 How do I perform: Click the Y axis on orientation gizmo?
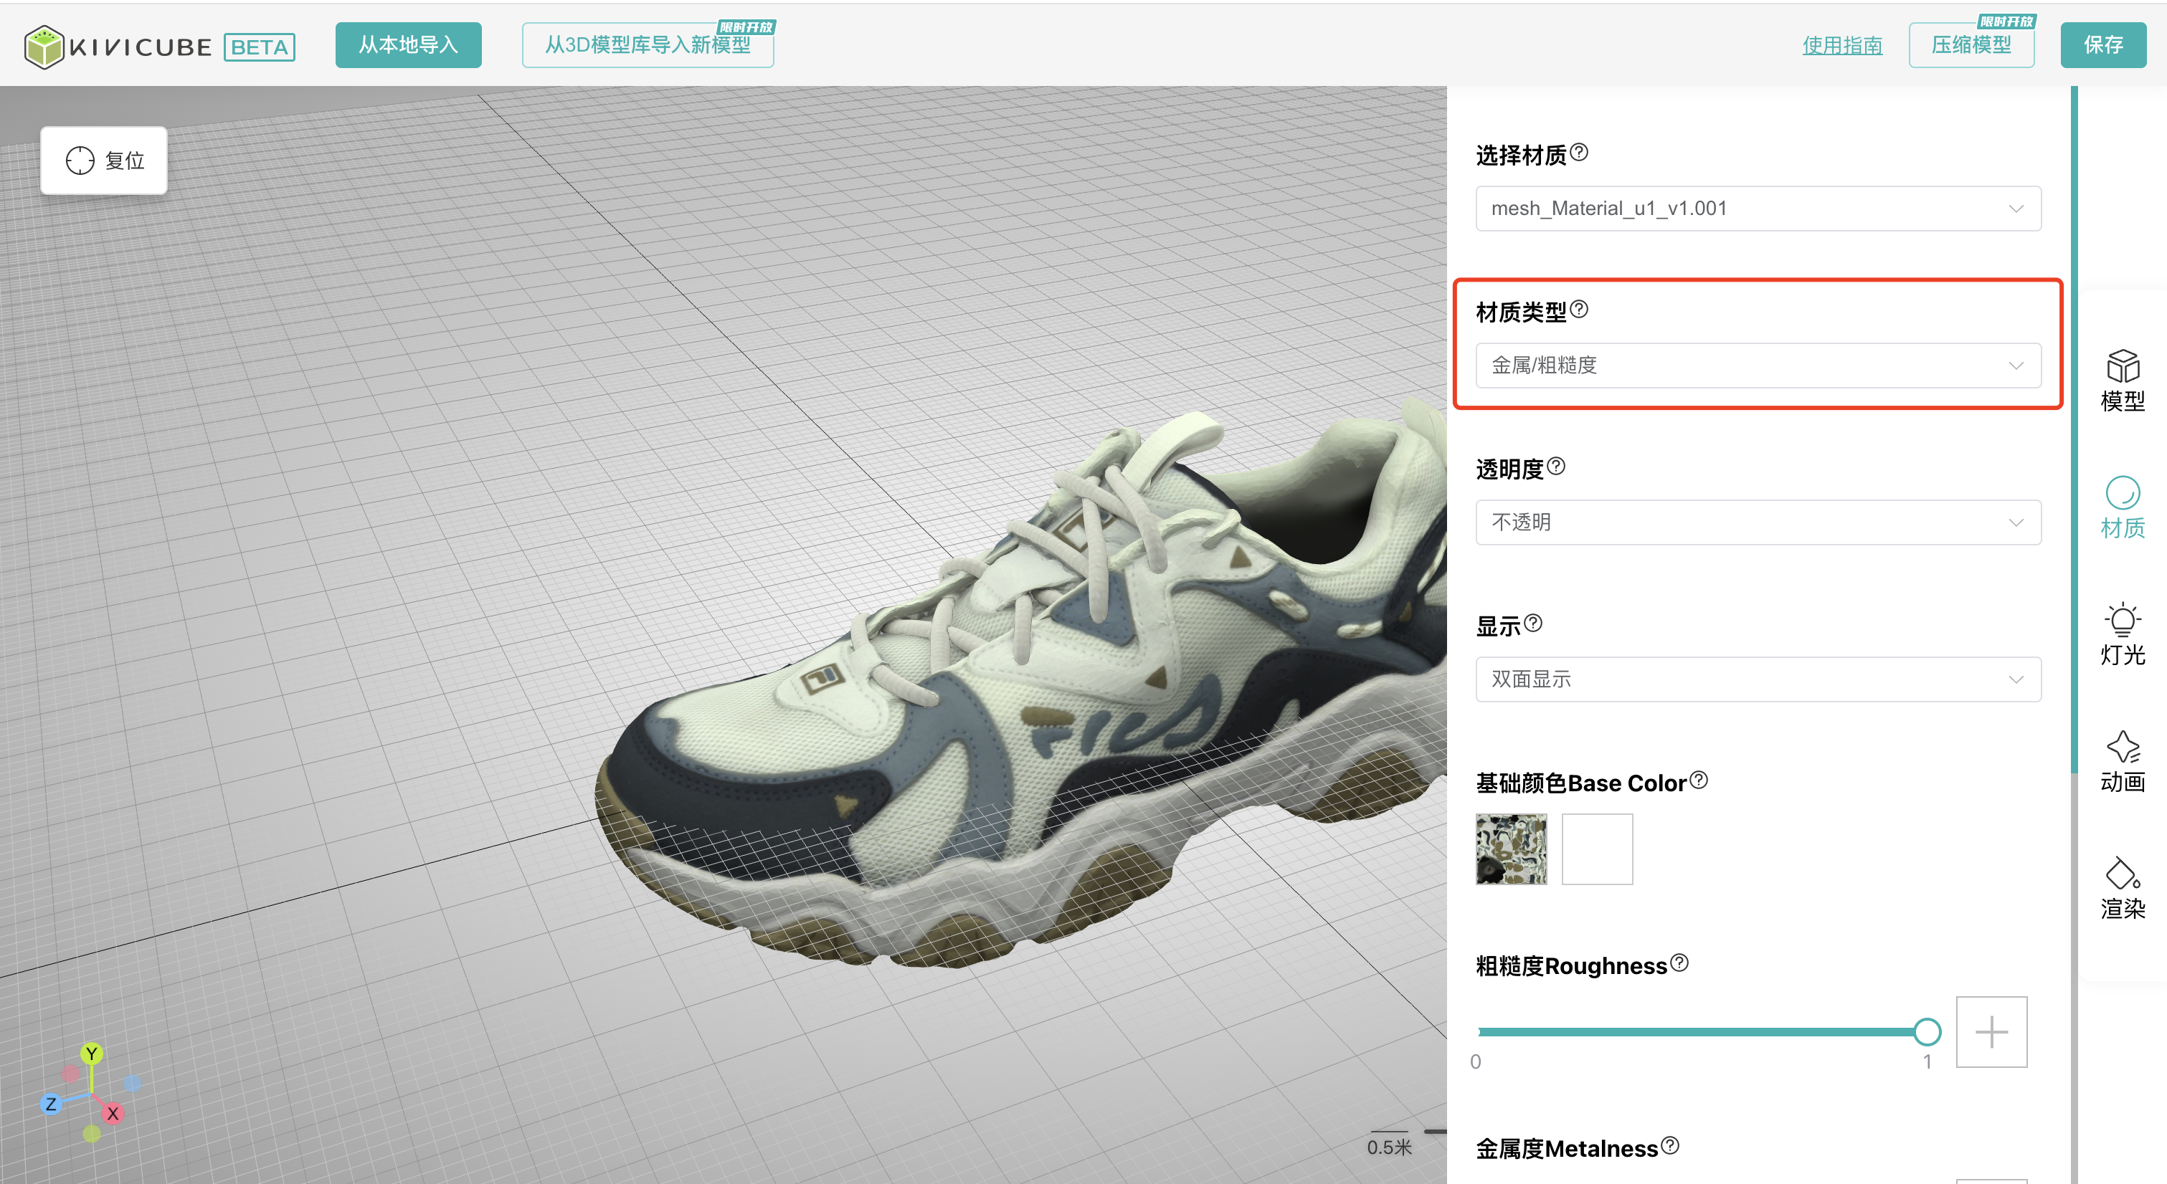[92, 1054]
